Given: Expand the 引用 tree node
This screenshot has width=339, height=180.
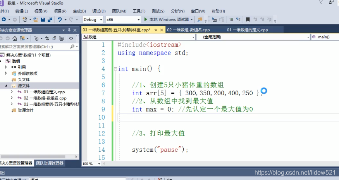Looking at the screenshot, I should click(6, 67).
